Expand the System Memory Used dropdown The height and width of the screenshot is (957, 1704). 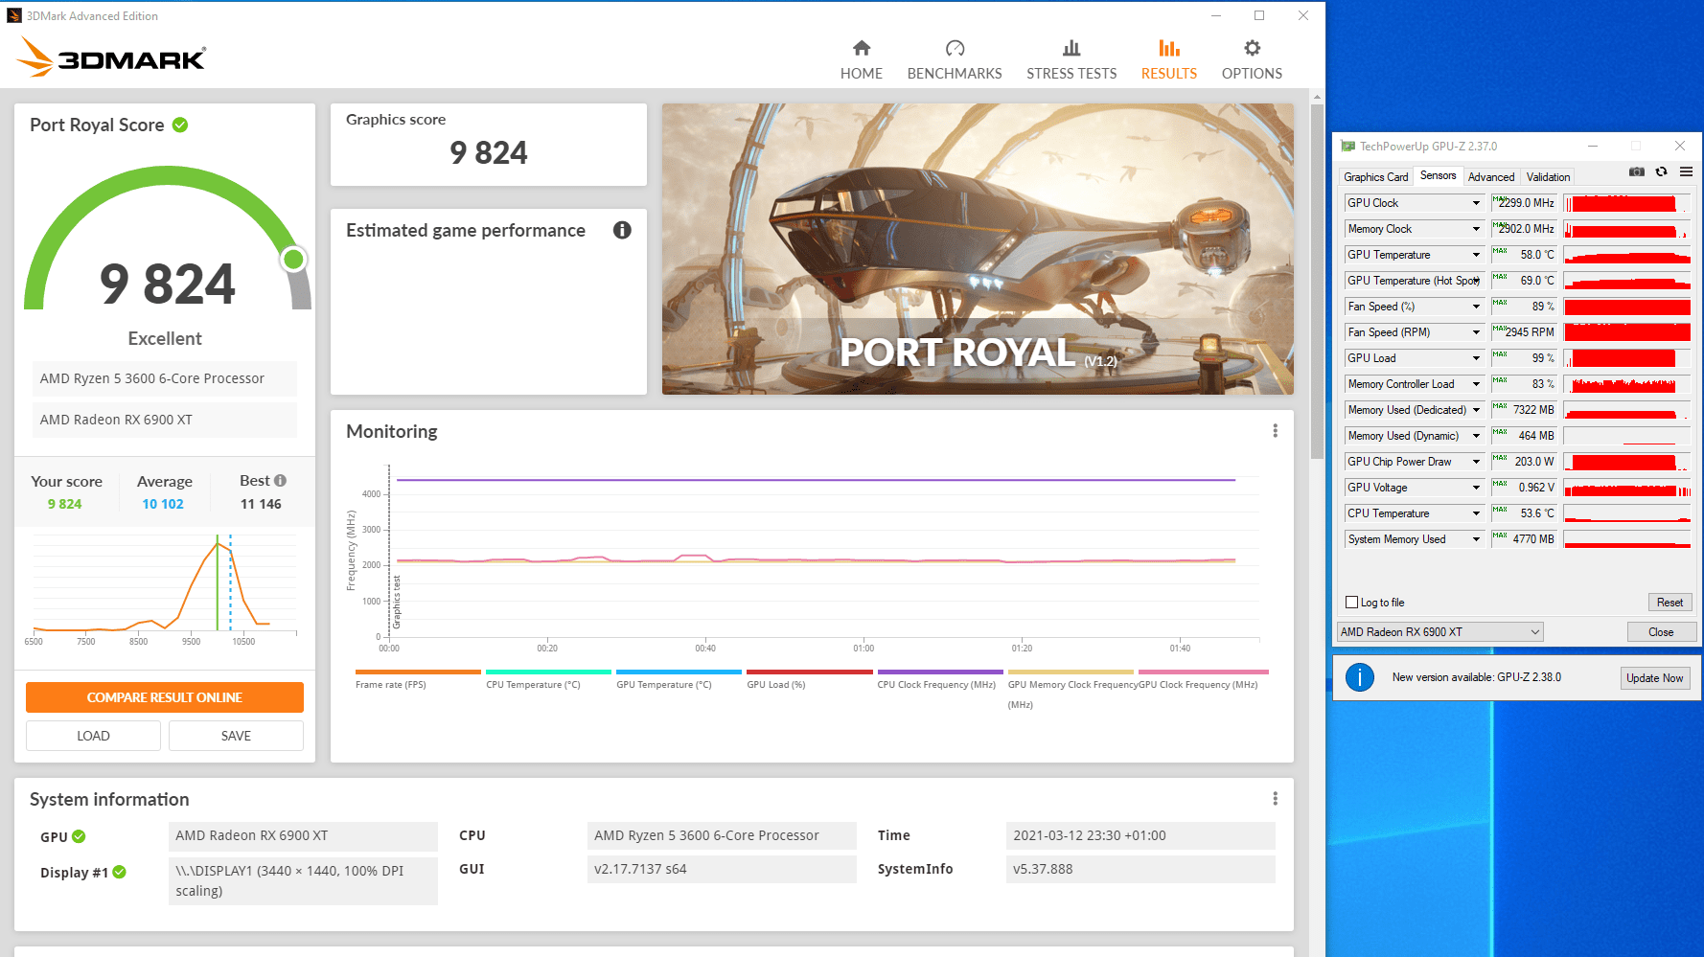click(1476, 539)
